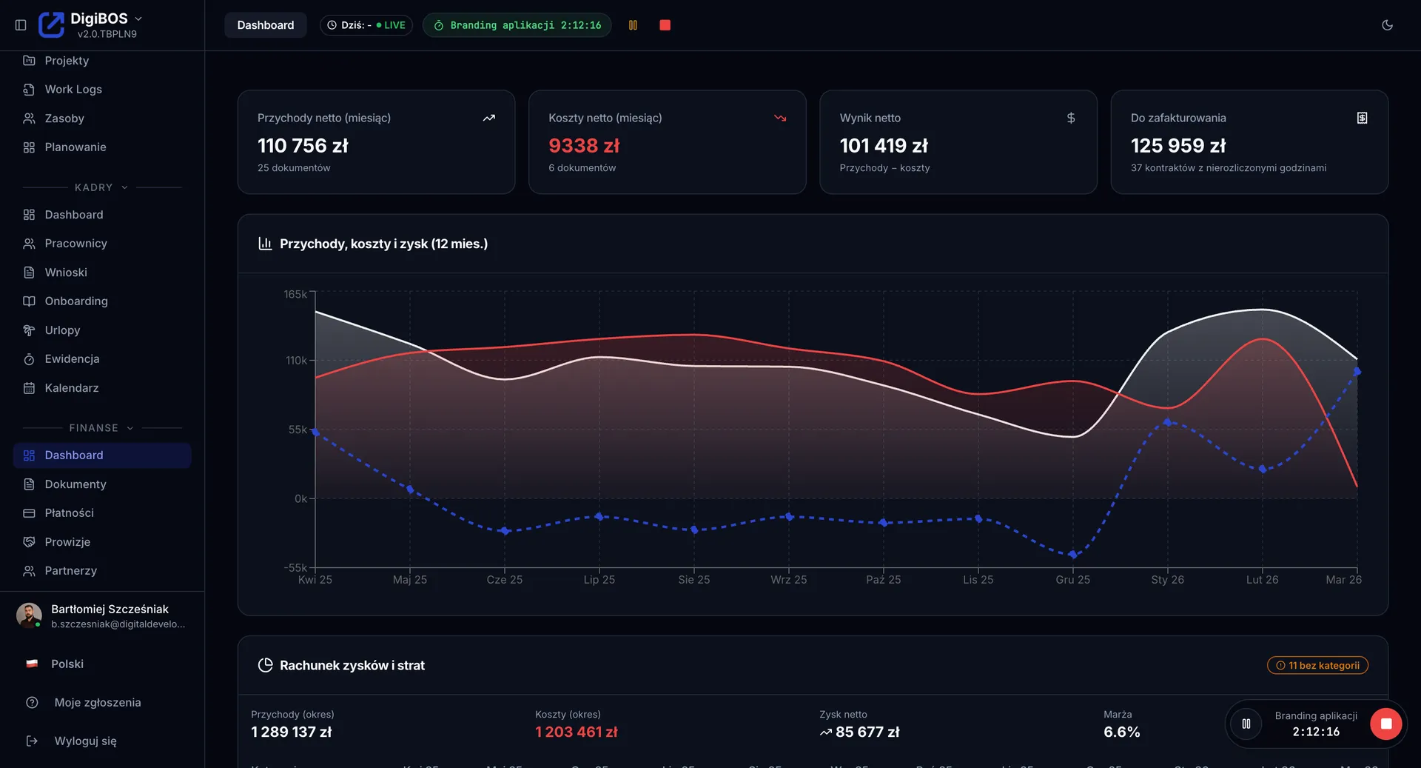1421x768 pixels.
Task: Click the invoice icon on Do zafakturowania
Action: click(x=1362, y=118)
